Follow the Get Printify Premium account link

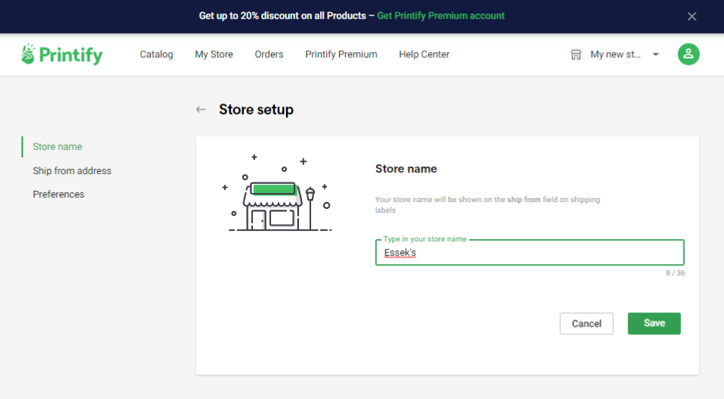pyautogui.click(x=440, y=16)
